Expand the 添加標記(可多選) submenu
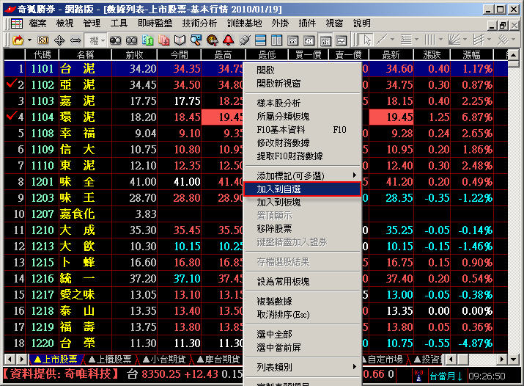This screenshot has width=524, height=386. 355,175
